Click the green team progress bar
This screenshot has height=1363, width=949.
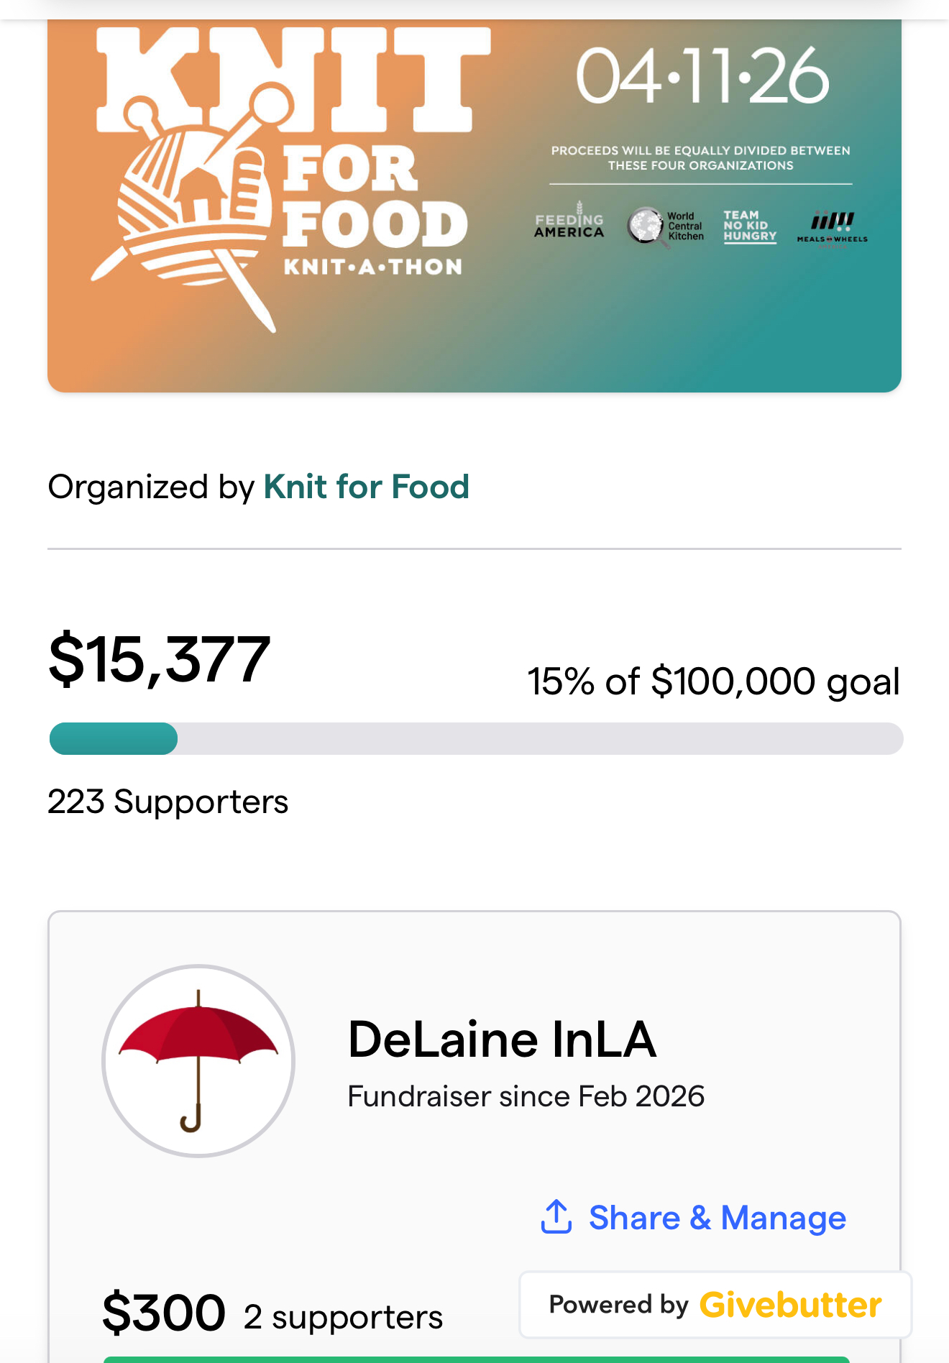point(475,1359)
